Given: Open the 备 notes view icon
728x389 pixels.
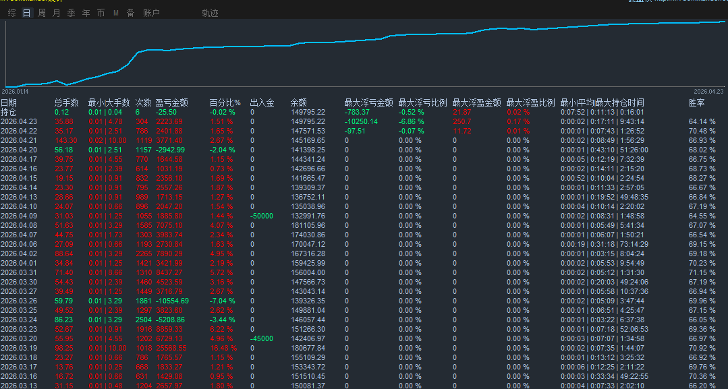Looking at the screenshot, I should (x=130, y=12).
